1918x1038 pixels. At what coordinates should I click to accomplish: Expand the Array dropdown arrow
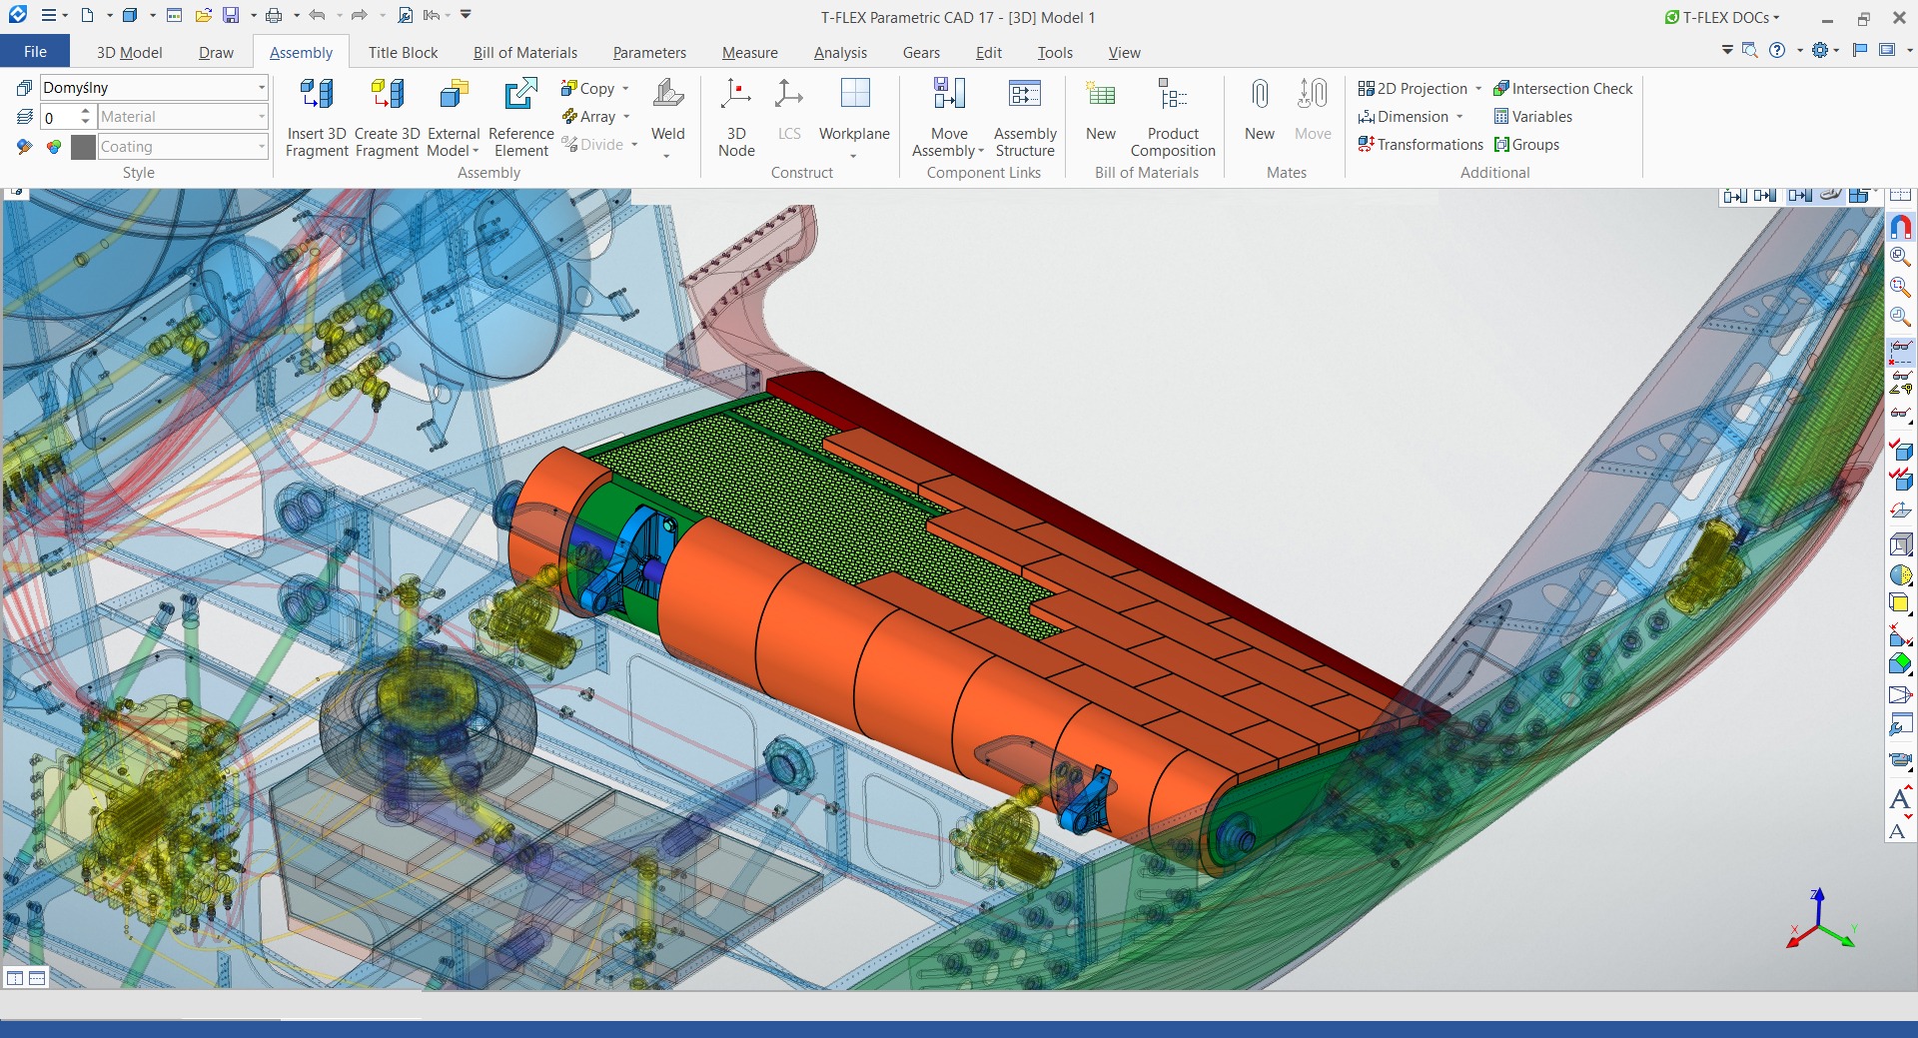coord(627,117)
